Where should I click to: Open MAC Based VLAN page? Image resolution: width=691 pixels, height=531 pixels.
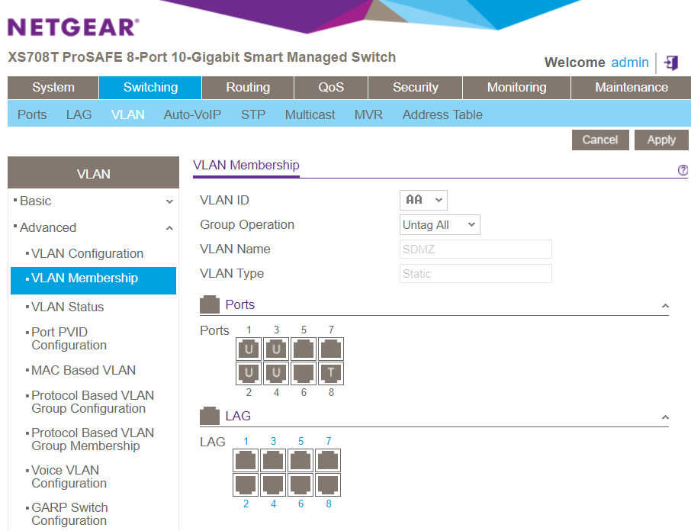pyautogui.click(x=83, y=370)
